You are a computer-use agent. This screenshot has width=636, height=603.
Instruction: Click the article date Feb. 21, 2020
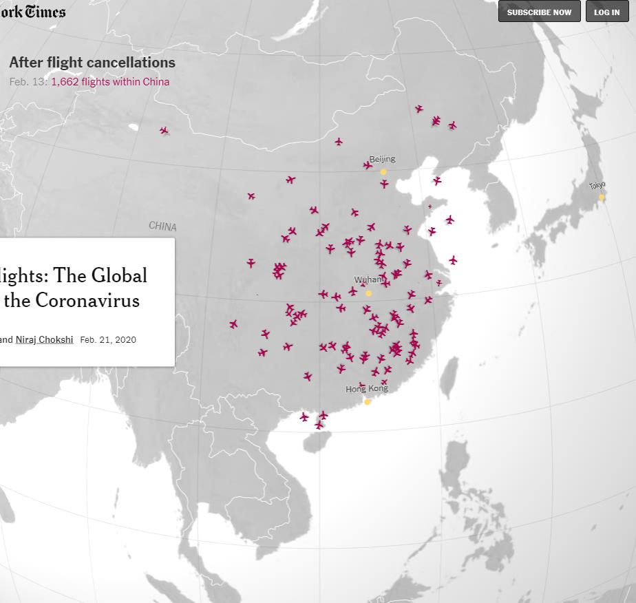tap(108, 339)
